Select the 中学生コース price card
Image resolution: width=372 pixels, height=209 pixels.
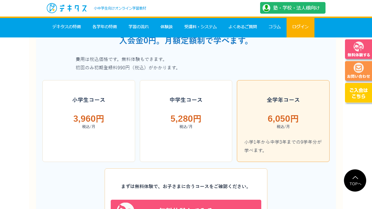(x=186, y=121)
